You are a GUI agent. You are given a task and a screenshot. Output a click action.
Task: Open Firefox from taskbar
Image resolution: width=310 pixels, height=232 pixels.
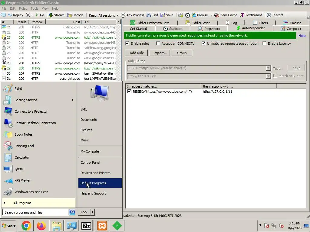click(41, 226)
